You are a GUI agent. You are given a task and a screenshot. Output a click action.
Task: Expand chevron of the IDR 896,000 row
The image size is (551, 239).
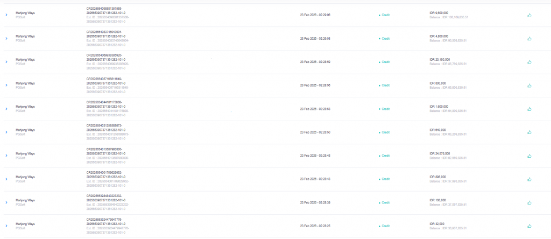tap(6, 179)
